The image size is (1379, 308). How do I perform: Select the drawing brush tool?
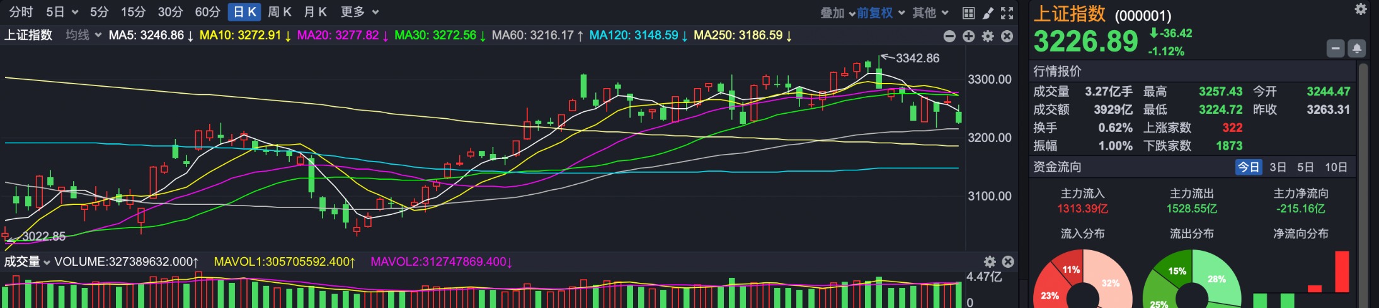tap(988, 13)
